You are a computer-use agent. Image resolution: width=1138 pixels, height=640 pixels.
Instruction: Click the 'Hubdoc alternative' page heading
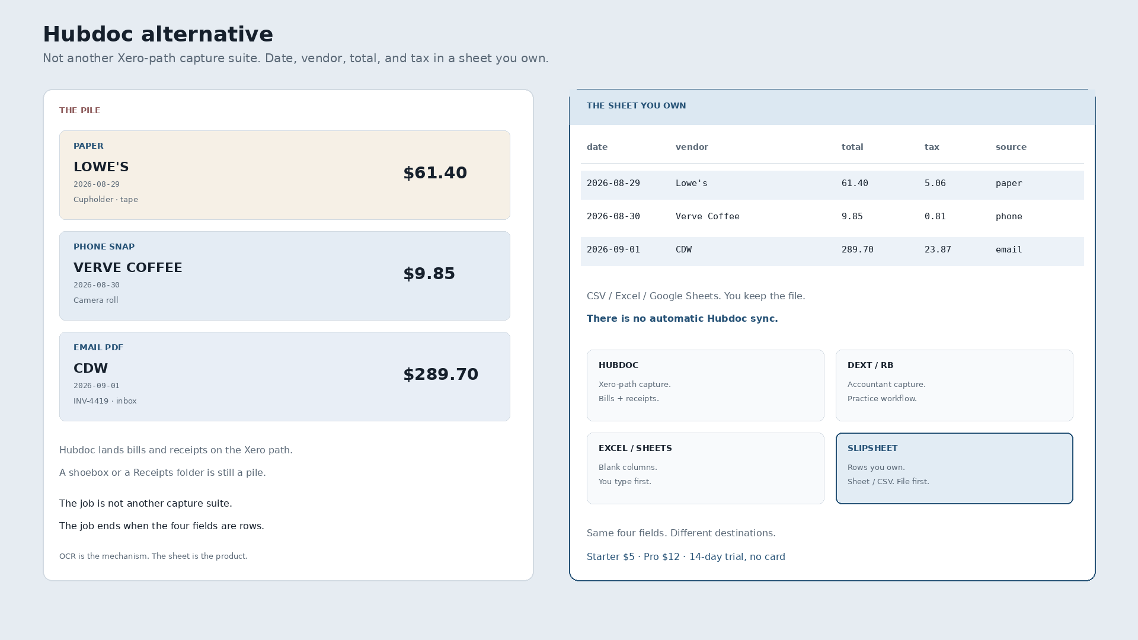coord(158,34)
